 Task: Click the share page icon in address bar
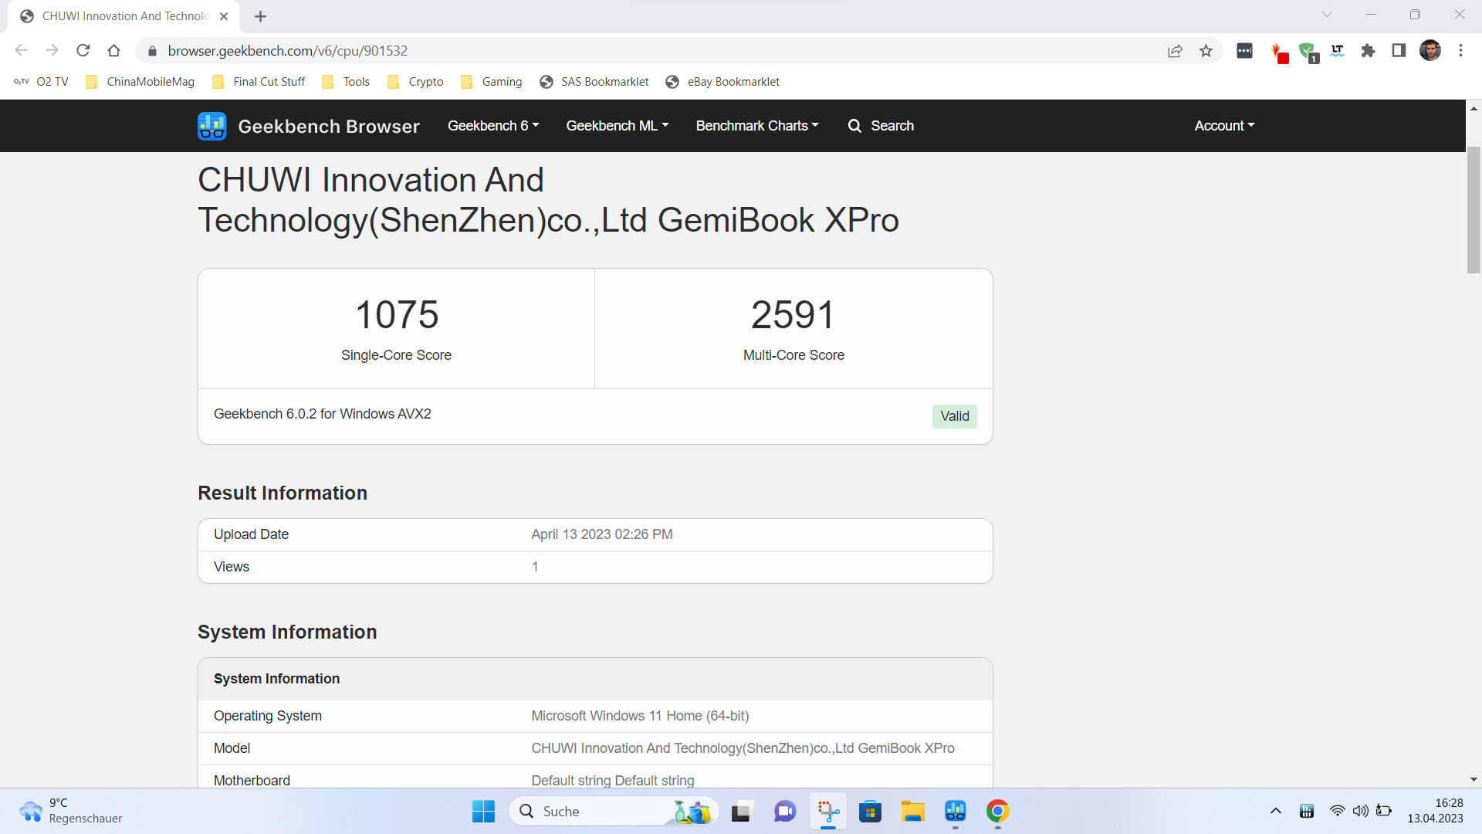[1175, 51]
